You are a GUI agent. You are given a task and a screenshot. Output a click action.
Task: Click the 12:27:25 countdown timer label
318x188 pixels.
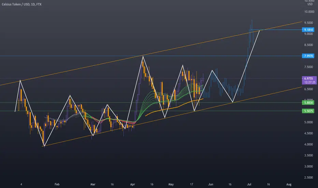tap(310, 82)
